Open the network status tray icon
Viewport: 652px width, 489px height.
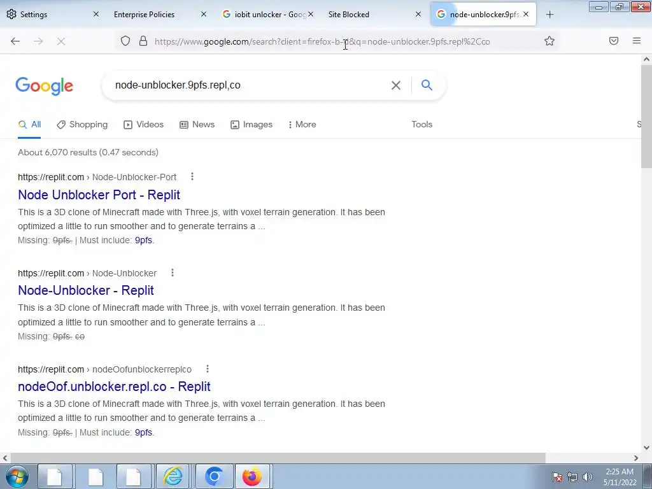pyautogui.click(x=572, y=477)
